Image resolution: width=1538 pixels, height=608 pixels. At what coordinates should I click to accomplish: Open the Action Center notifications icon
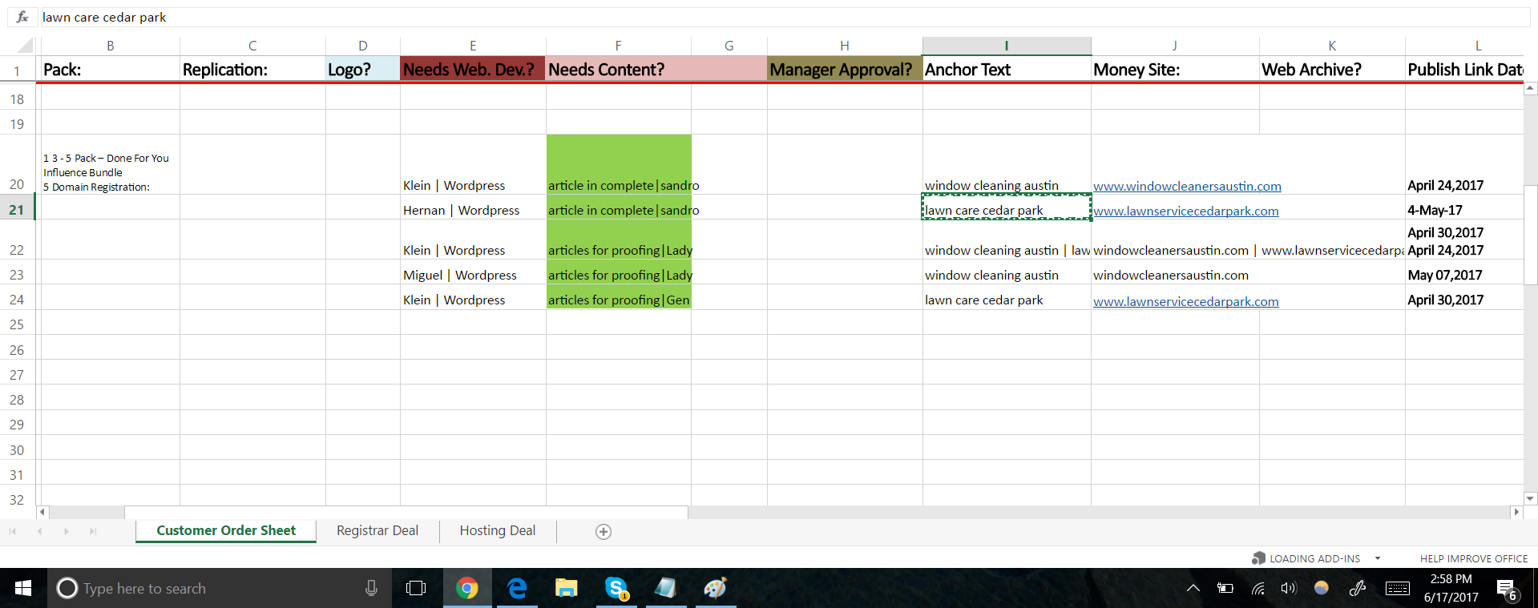1506,589
